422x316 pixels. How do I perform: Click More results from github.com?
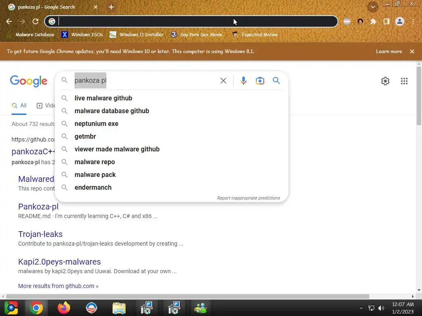pyautogui.click(x=58, y=286)
